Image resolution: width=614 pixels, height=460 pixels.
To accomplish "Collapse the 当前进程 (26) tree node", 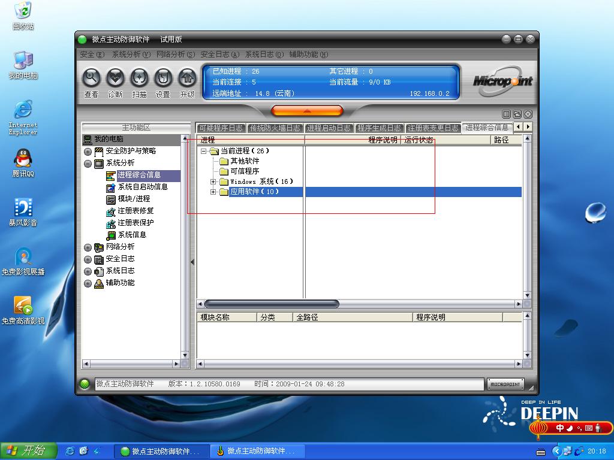I will click(x=203, y=151).
